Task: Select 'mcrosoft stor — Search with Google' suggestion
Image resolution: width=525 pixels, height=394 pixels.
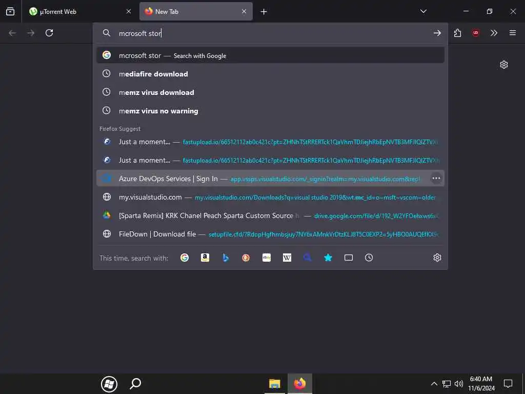Action: pos(270,55)
